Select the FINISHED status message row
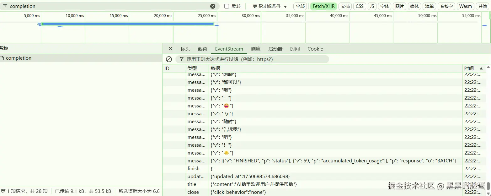The width and height of the screenshot is (491, 196). (x=324, y=161)
